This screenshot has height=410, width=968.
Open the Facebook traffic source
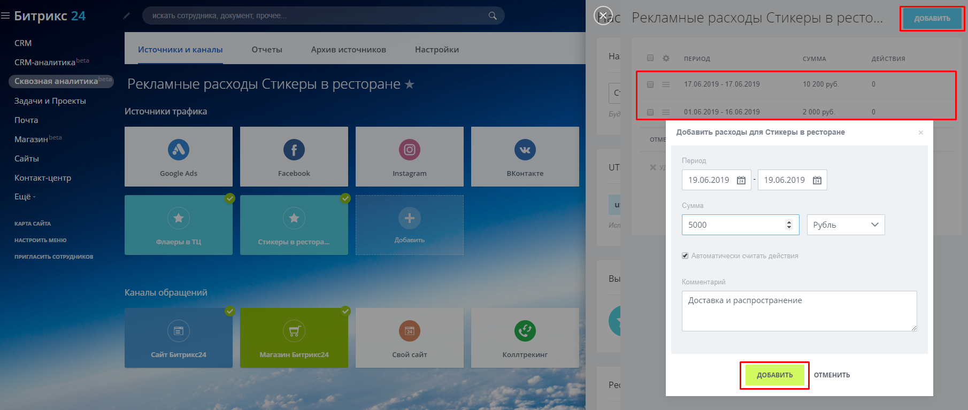pos(294,157)
